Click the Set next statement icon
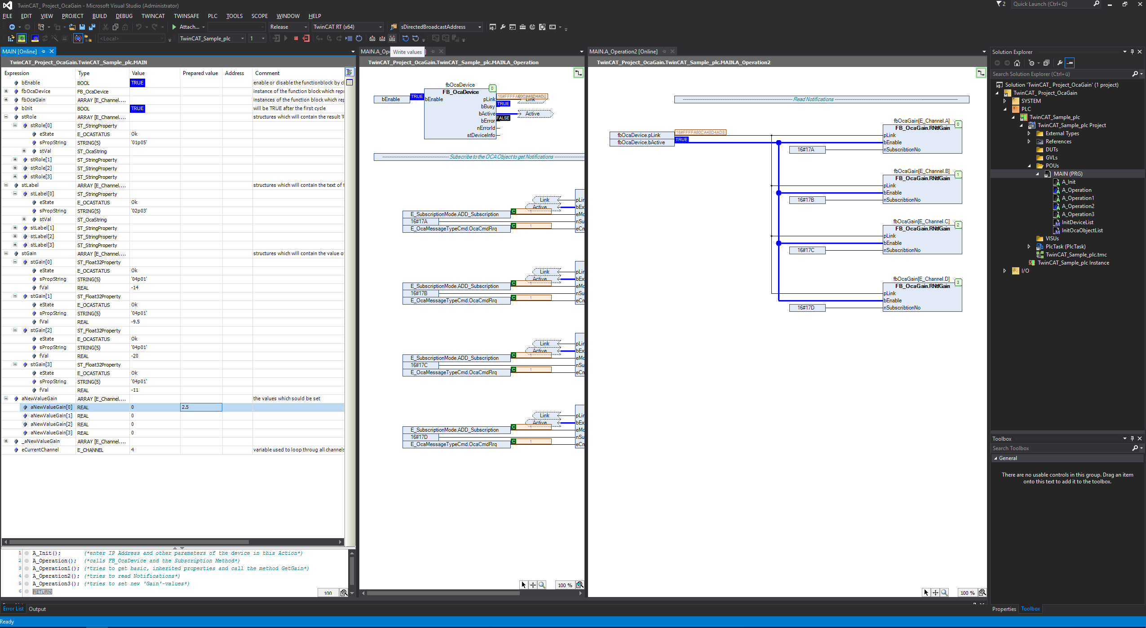 point(349,39)
